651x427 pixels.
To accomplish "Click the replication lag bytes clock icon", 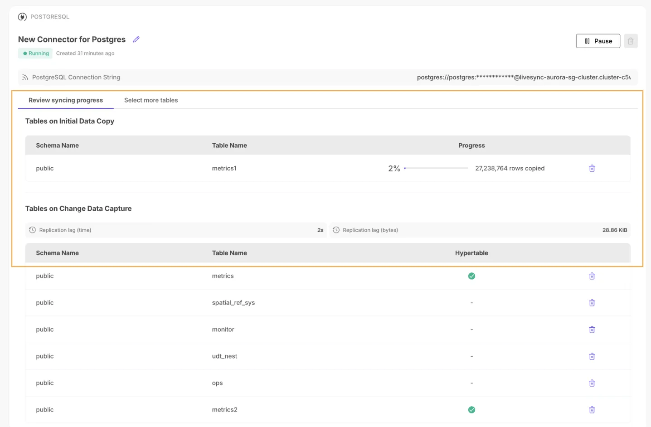I will [x=336, y=230].
